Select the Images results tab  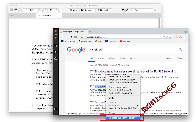(101, 58)
